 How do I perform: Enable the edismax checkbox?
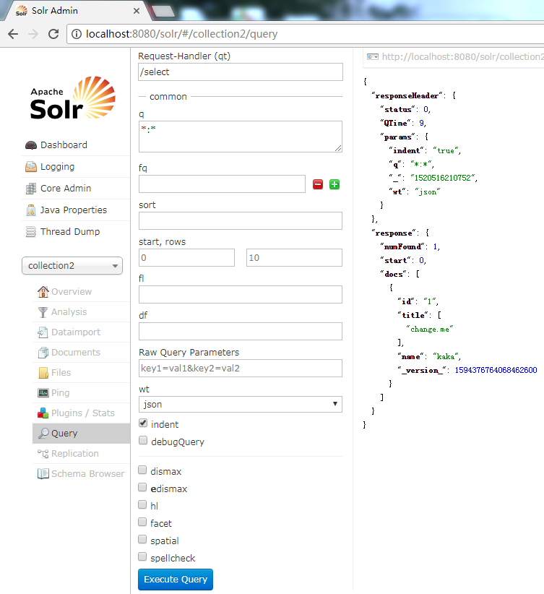[x=142, y=487]
